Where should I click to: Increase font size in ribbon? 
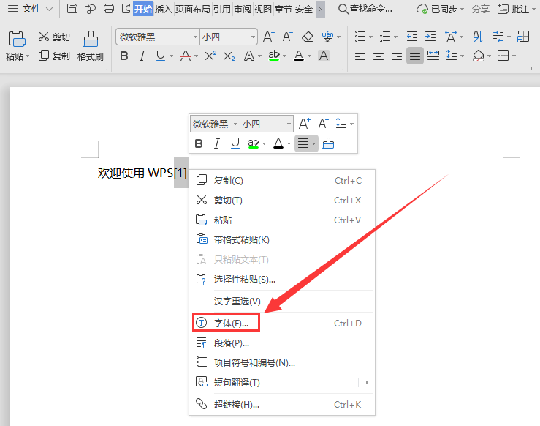[x=269, y=37]
